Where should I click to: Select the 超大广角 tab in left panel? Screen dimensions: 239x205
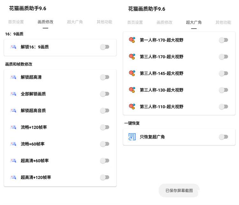(75, 22)
